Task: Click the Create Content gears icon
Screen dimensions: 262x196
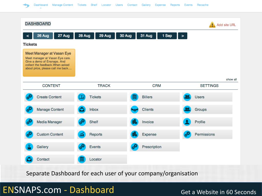Action: 29,97
